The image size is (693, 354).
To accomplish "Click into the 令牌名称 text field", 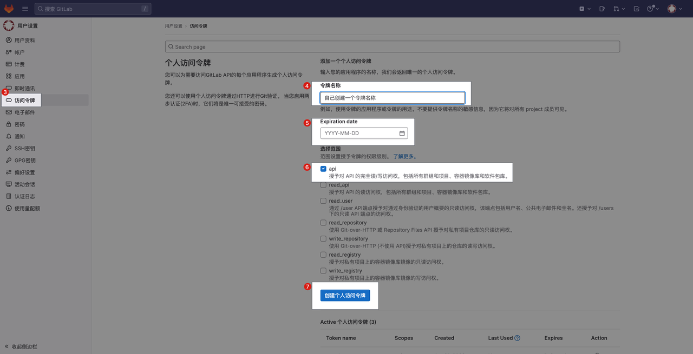I will [392, 98].
